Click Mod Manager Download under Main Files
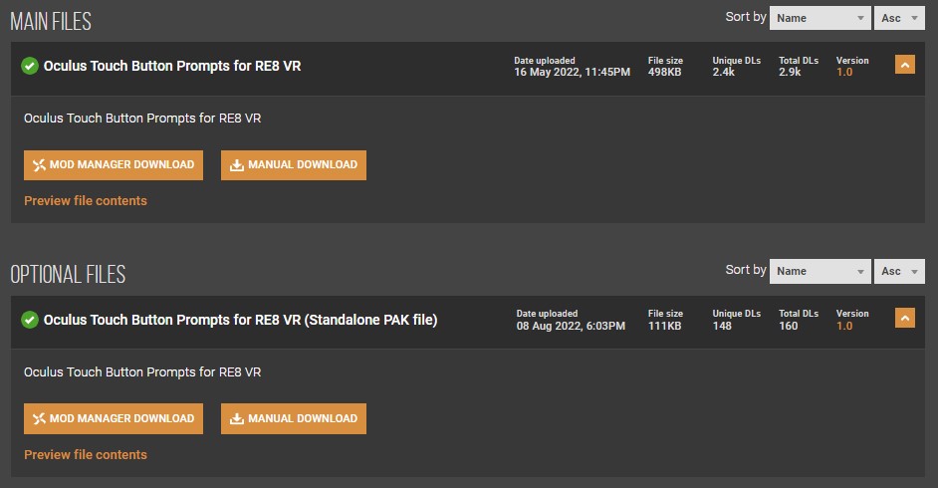Viewport: 938px width, 488px height. pos(114,165)
